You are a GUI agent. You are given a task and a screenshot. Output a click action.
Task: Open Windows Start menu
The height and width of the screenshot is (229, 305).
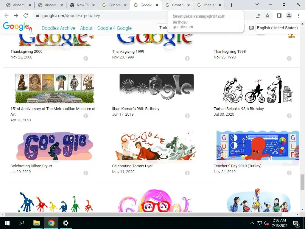[x=7, y=223]
